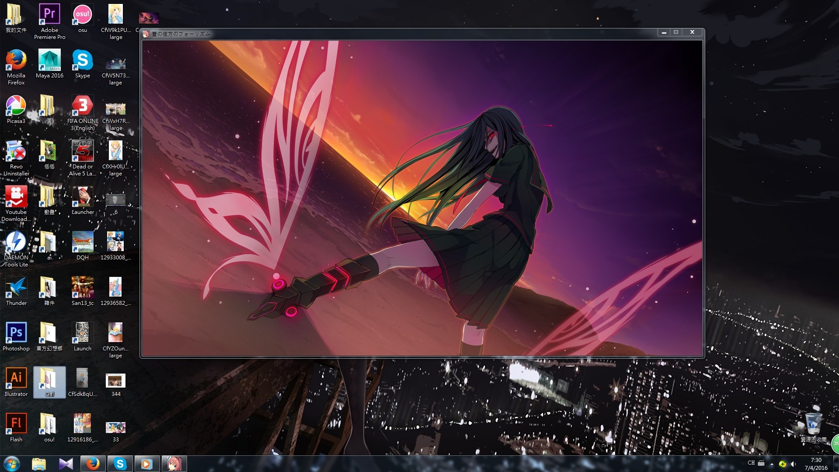The width and height of the screenshot is (839, 472).
Task: Open Picasa3 desktop shortcut
Action: pyautogui.click(x=16, y=106)
